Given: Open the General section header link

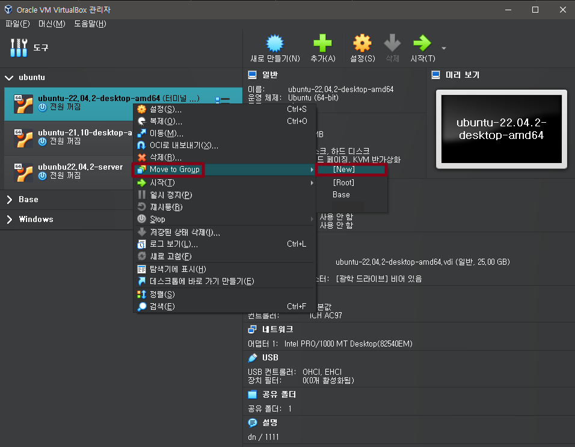Looking at the screenshot, I should click(270, 75).
